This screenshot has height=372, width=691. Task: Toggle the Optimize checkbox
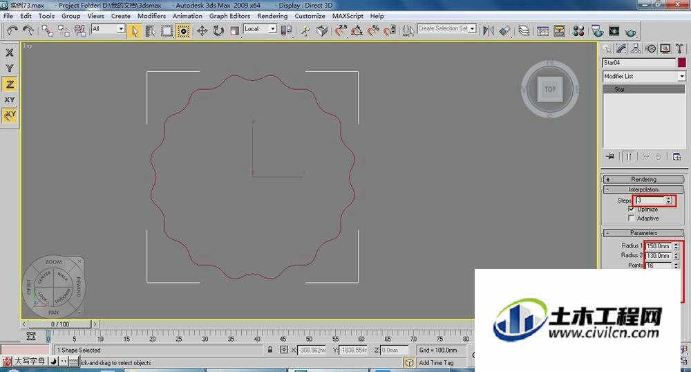point(631,209)
